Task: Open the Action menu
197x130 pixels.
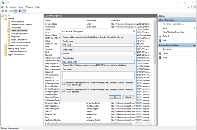Action: pos(13,7)
